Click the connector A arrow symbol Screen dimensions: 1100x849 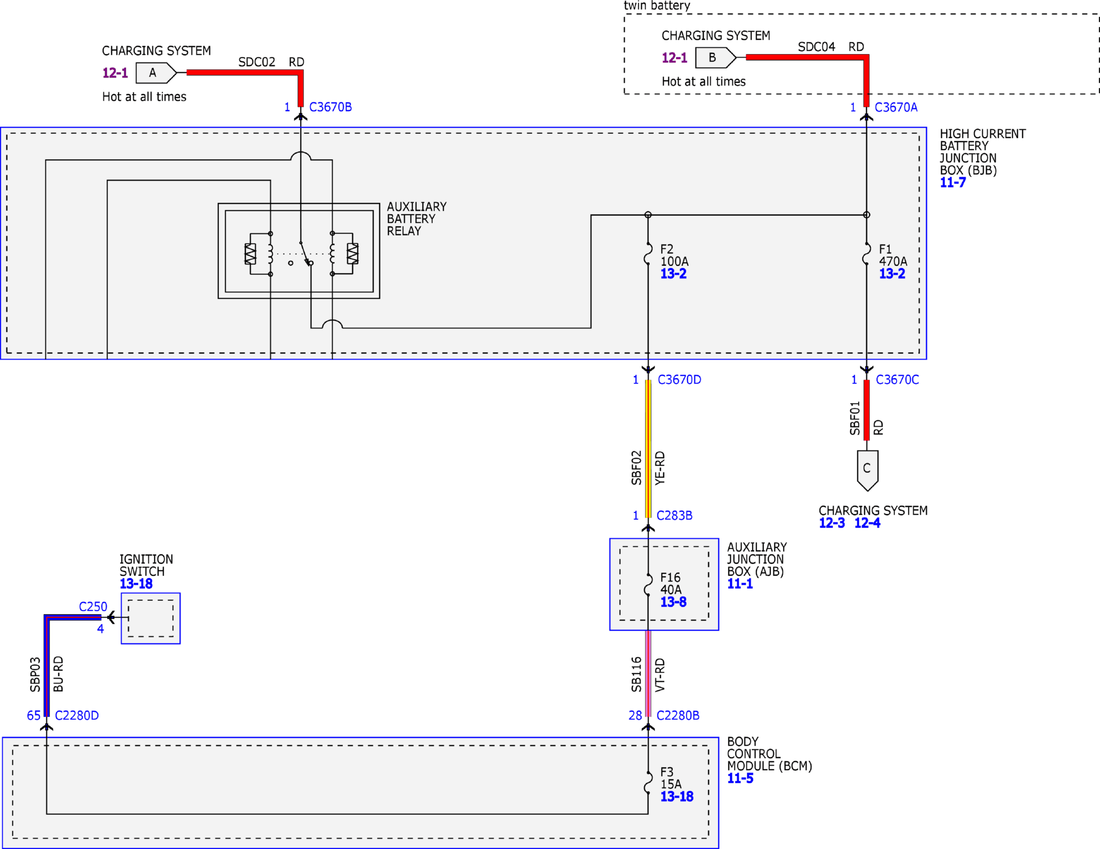156,73
